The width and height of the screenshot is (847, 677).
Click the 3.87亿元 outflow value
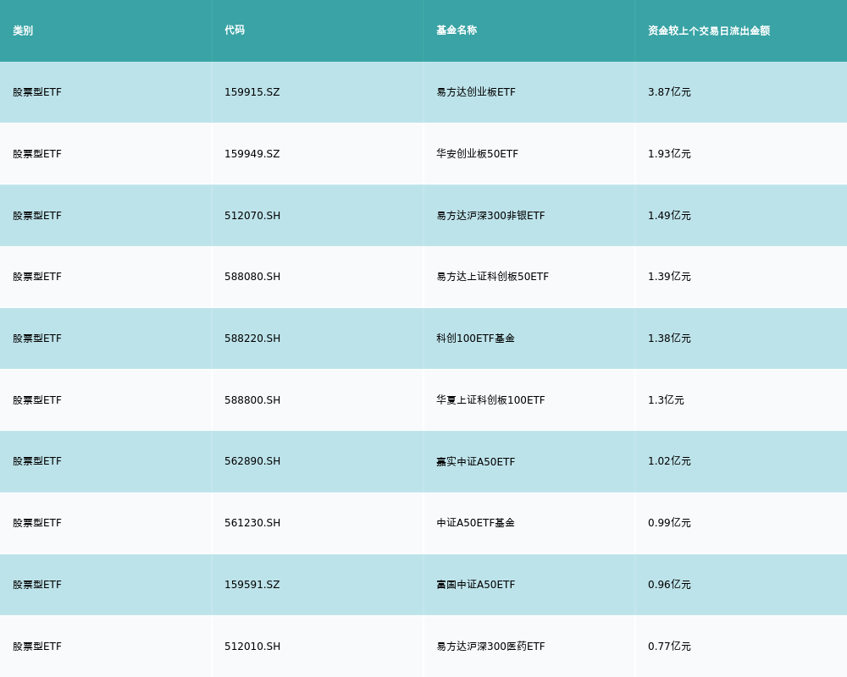pos(669,92)
